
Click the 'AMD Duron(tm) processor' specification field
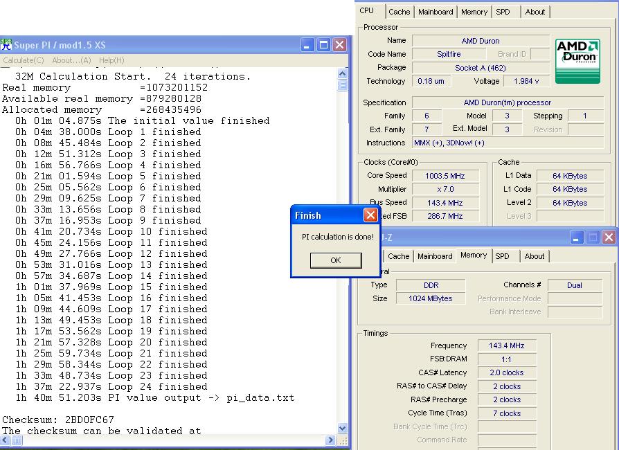click(508, 102)
